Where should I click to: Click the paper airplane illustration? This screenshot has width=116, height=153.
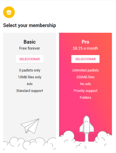click(30, 126)
